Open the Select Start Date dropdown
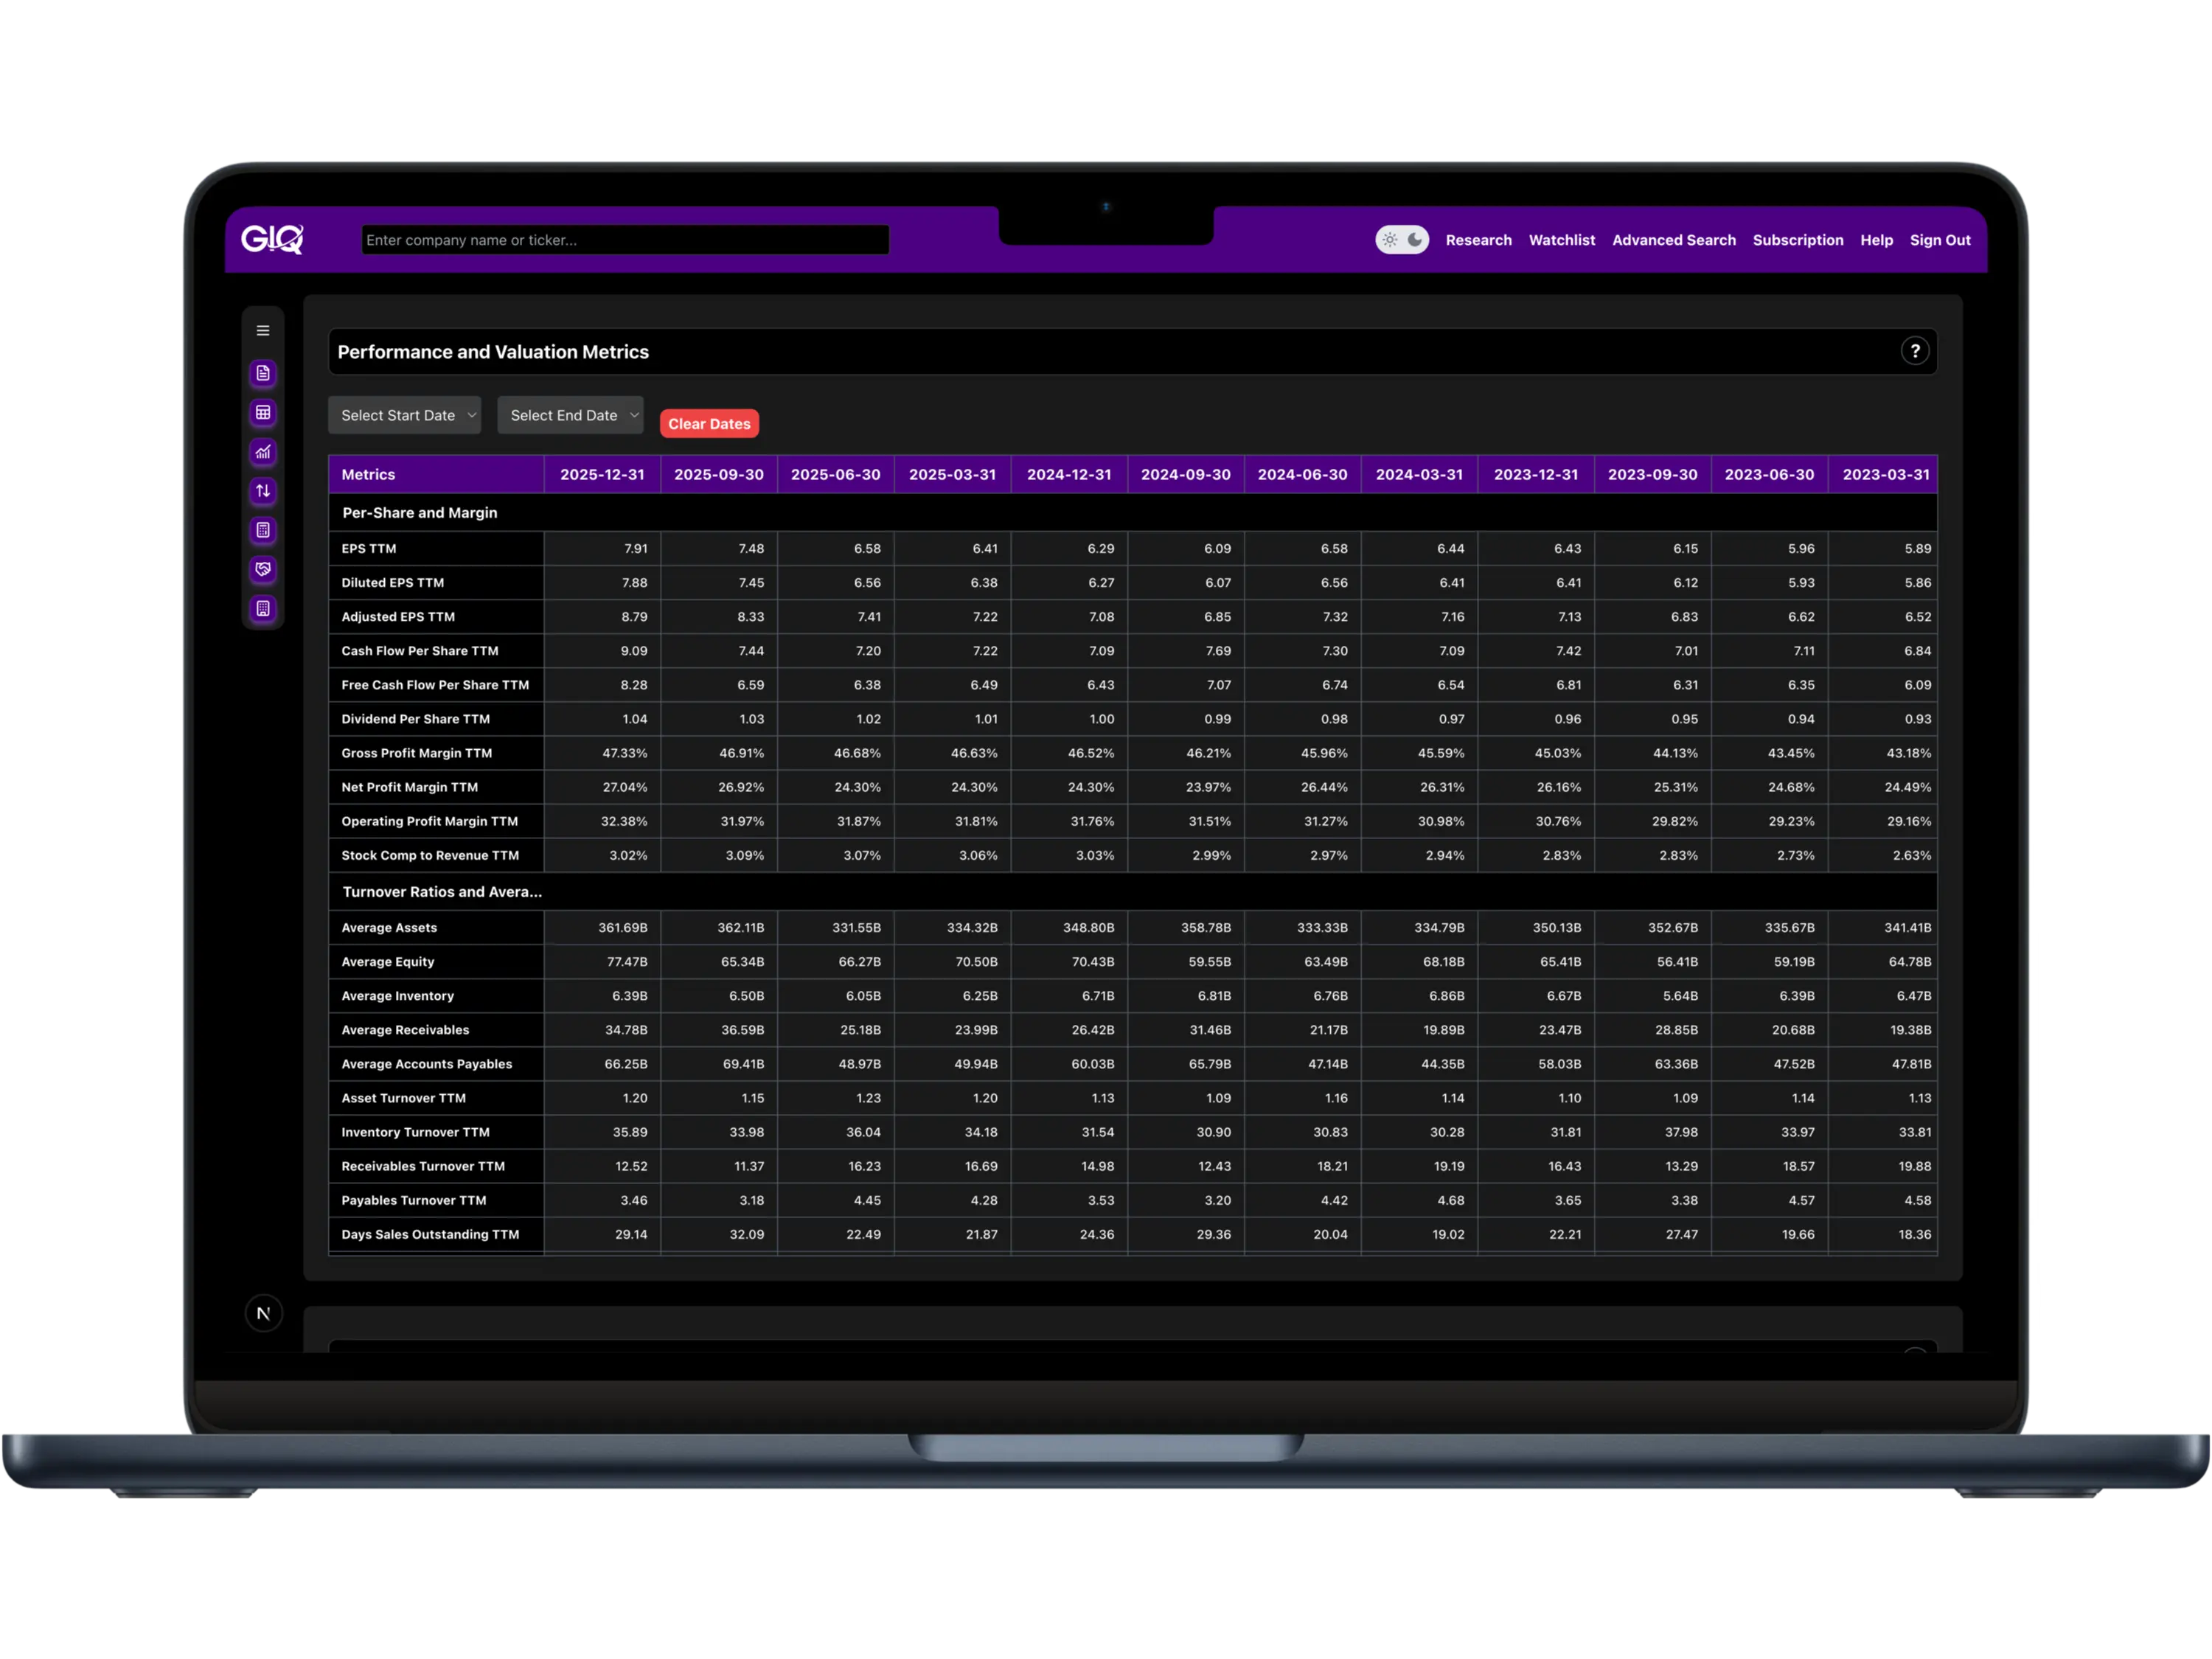Screen dimensions: 2212x1659 [x=405, y=415]
